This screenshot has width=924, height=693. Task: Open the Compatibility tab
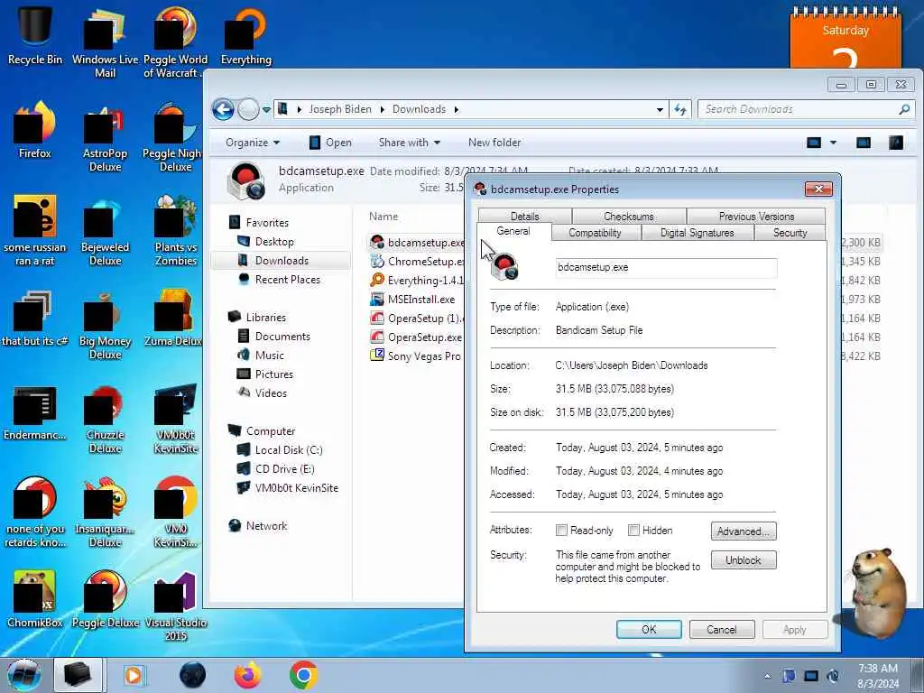(596, 233)
